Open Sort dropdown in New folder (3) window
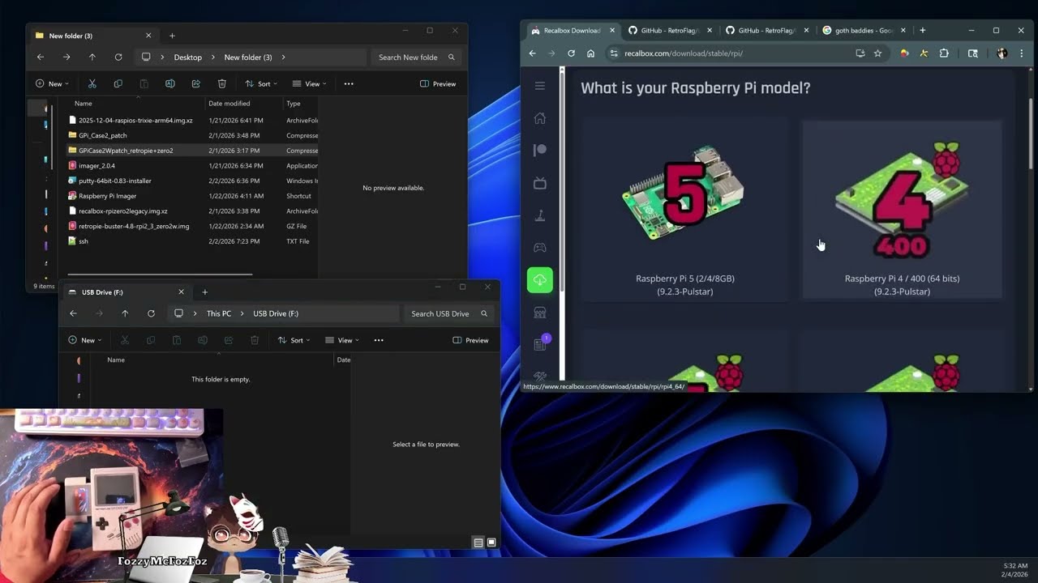The image size is (1038, 583). [261, 83]
